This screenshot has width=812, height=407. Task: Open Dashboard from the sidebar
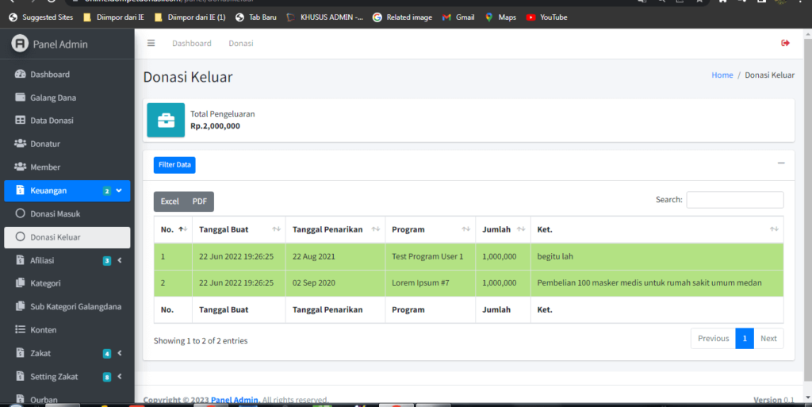(x=49, y=75)
